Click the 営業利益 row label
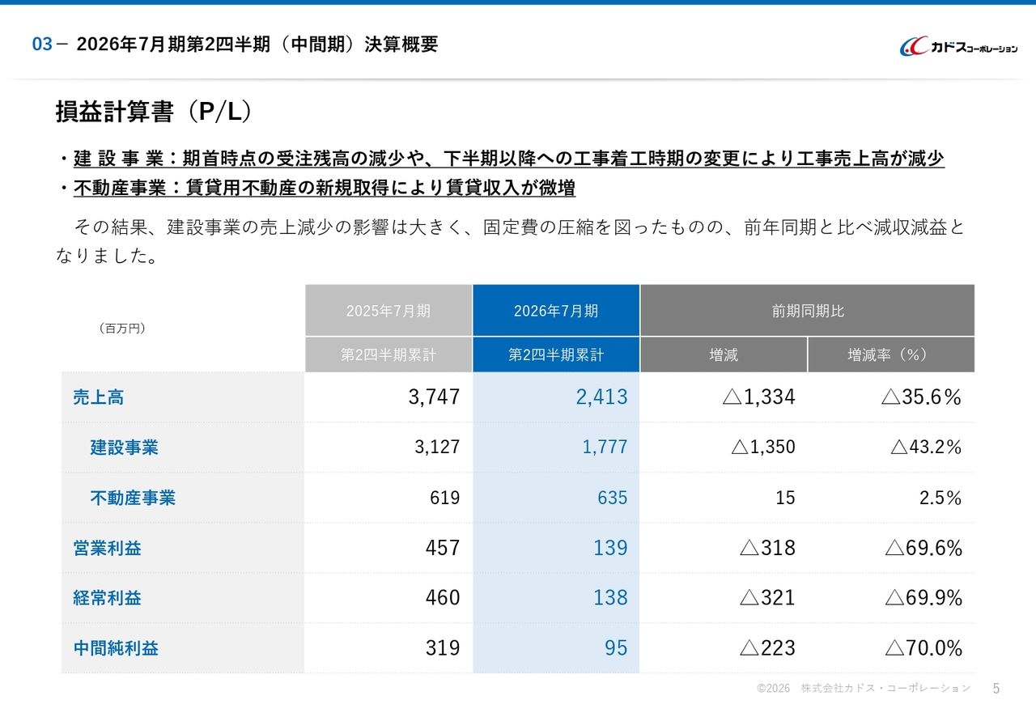 [108, 548]
